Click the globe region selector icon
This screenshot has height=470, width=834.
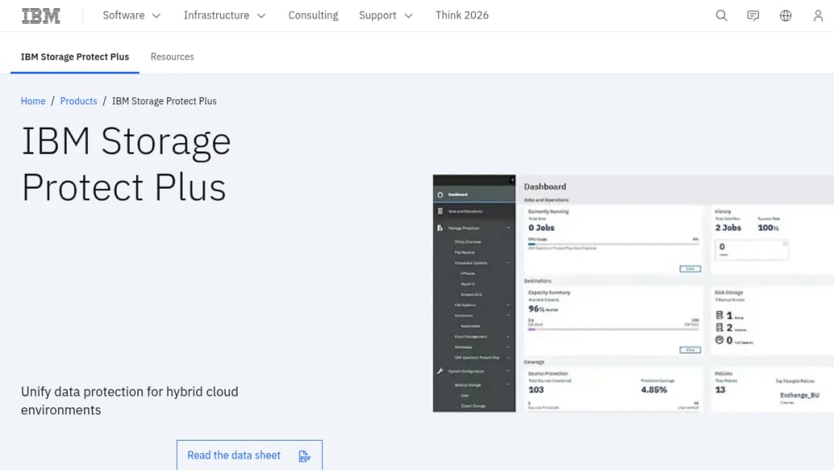click(x=785, y=15)
